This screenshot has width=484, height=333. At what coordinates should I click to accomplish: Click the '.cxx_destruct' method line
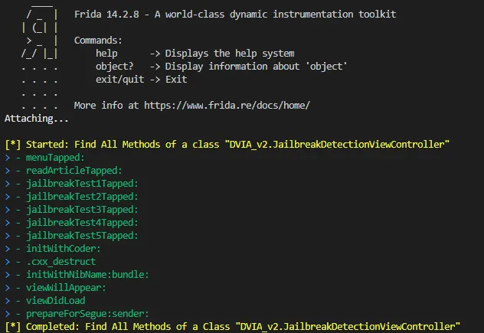pos(51,261)
